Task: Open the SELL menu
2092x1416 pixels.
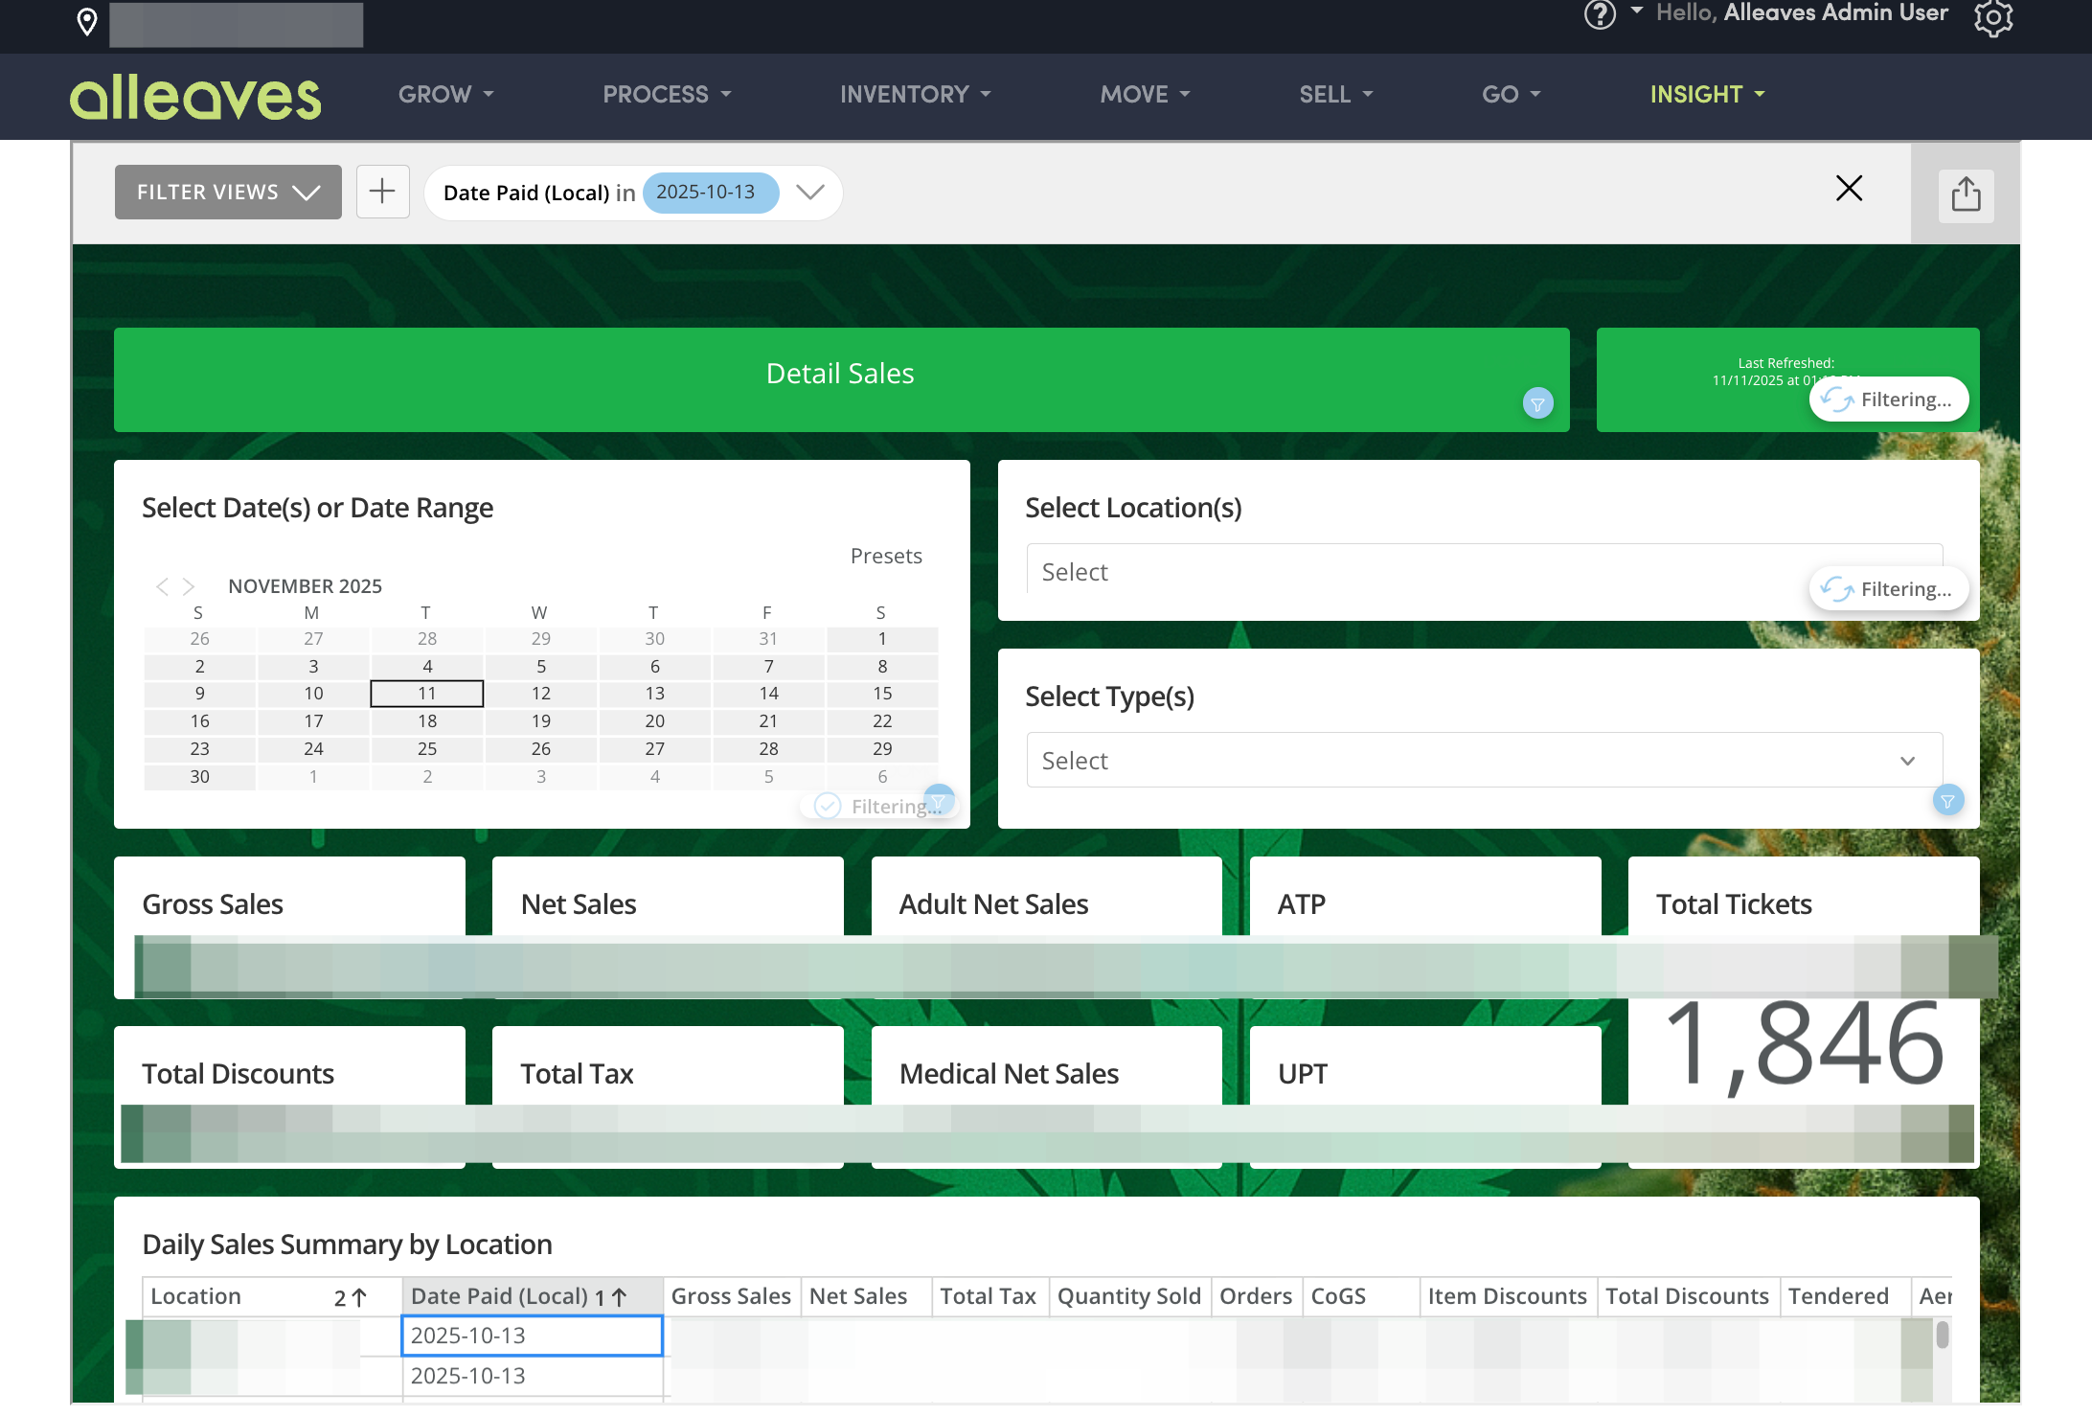Action: click(x=1335, y=94)
